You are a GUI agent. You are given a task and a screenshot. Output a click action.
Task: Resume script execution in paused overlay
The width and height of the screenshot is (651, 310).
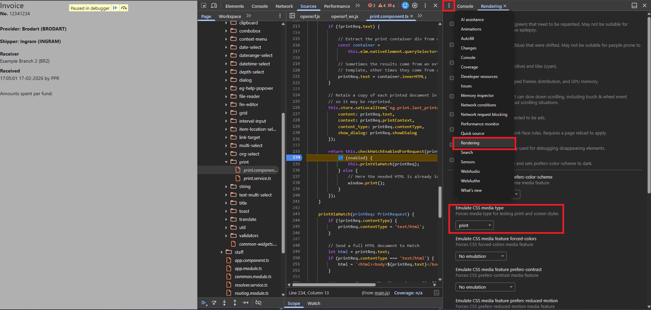(115, 8)
